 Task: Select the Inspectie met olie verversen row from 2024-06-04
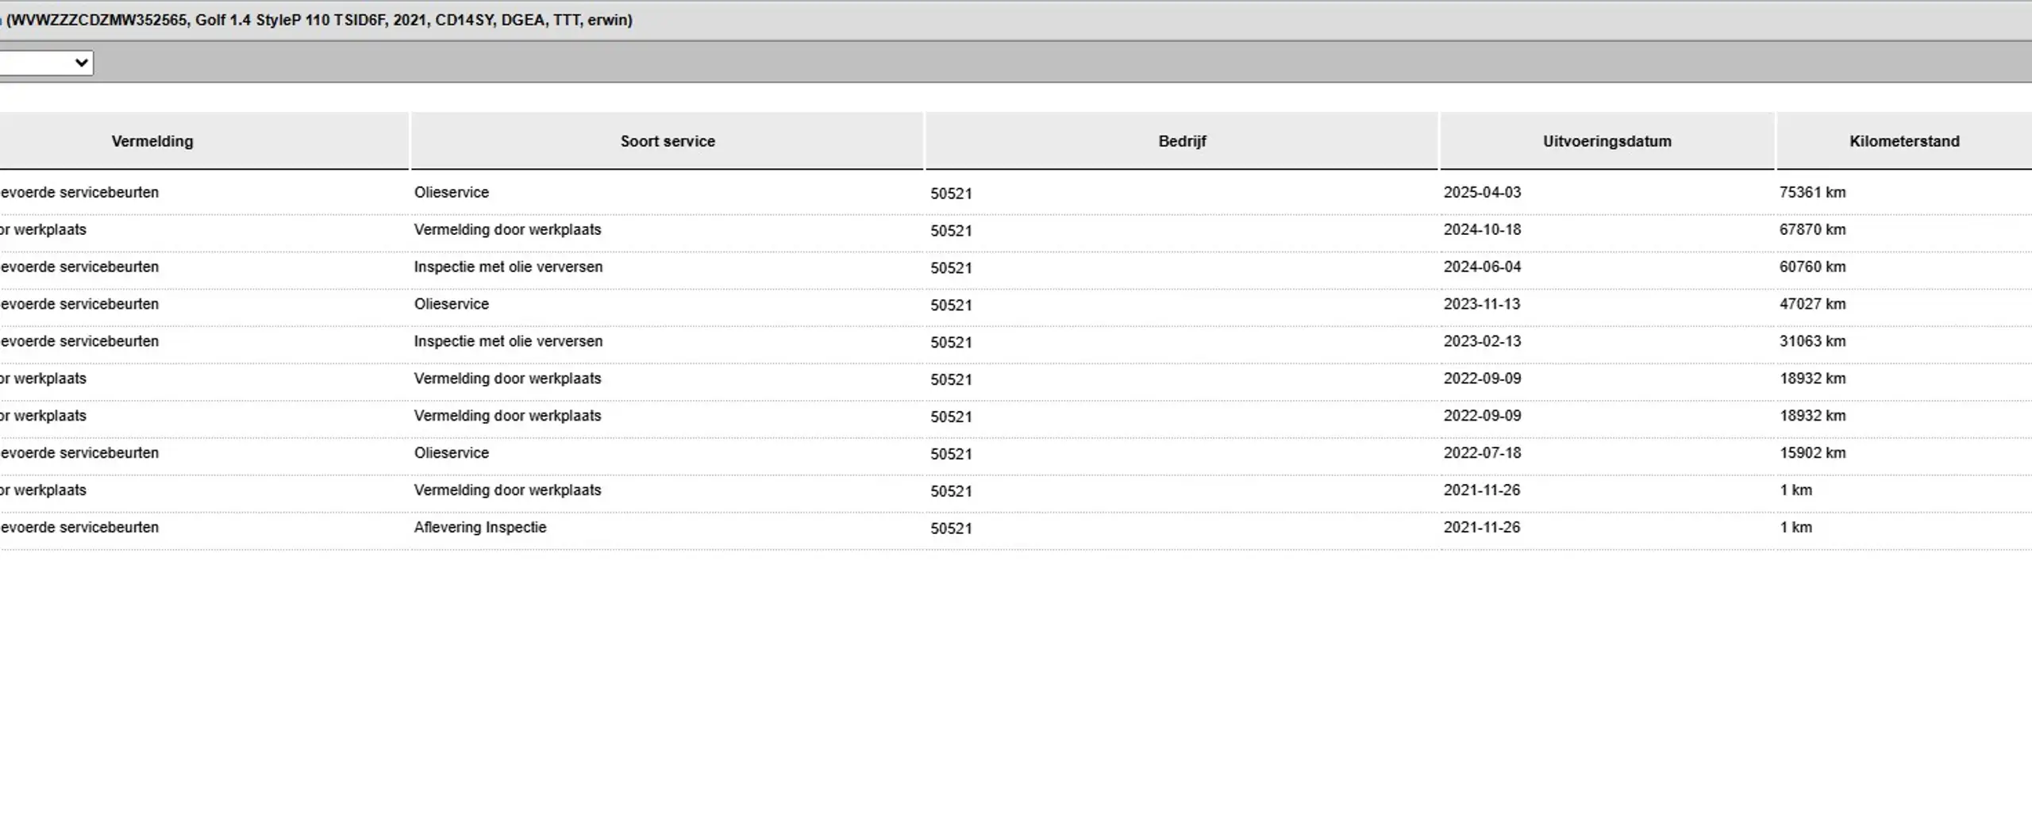(1016, 267)
